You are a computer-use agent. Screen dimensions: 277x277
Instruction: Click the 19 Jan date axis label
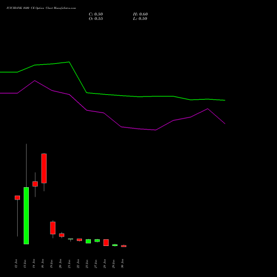(52, 264)
